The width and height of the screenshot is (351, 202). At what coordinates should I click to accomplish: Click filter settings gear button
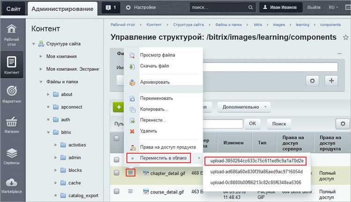(x=312, y=81)
